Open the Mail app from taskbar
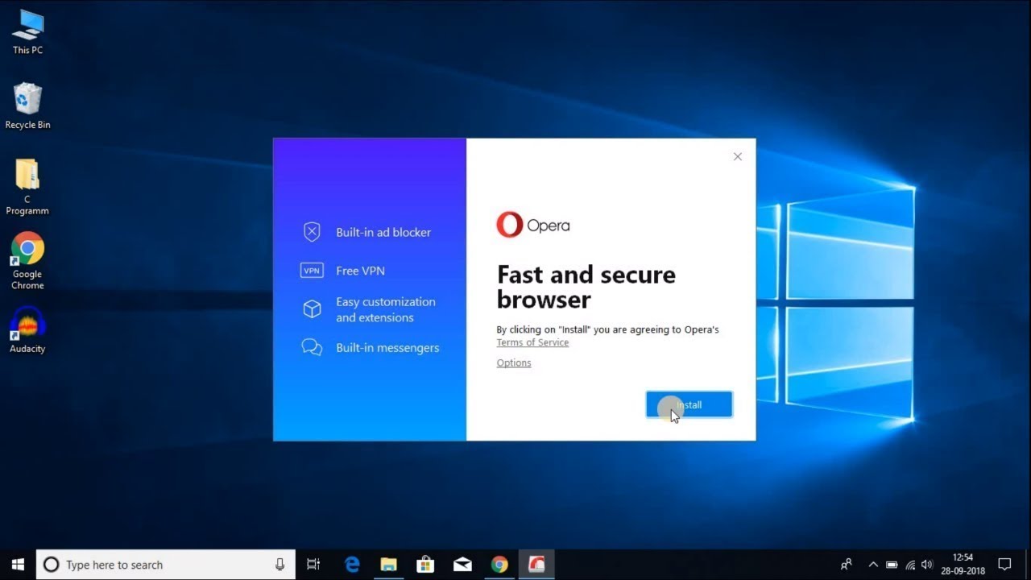Screen dimensions: 1031x580 pyautogui.click(x=462, y=565)
